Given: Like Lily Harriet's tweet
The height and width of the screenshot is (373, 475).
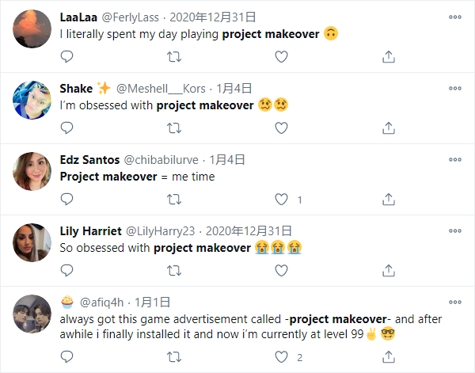Looking at the screenshot, I should pos(281,271).
